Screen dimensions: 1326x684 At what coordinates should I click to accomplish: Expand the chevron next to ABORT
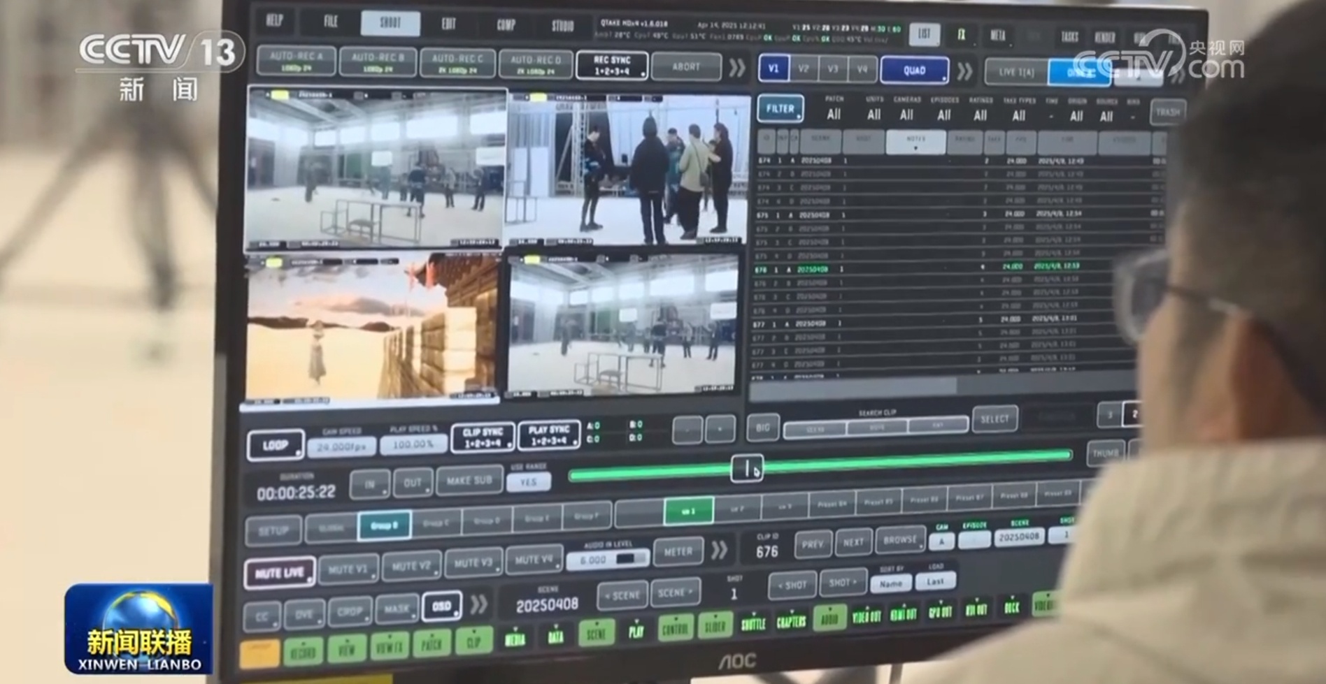coord(736,68)
